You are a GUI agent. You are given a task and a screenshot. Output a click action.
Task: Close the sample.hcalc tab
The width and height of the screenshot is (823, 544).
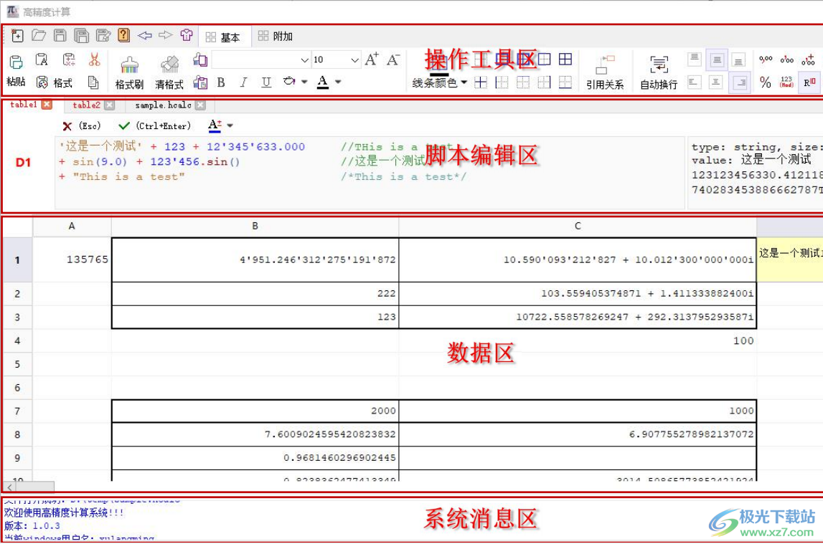[200, 105]
